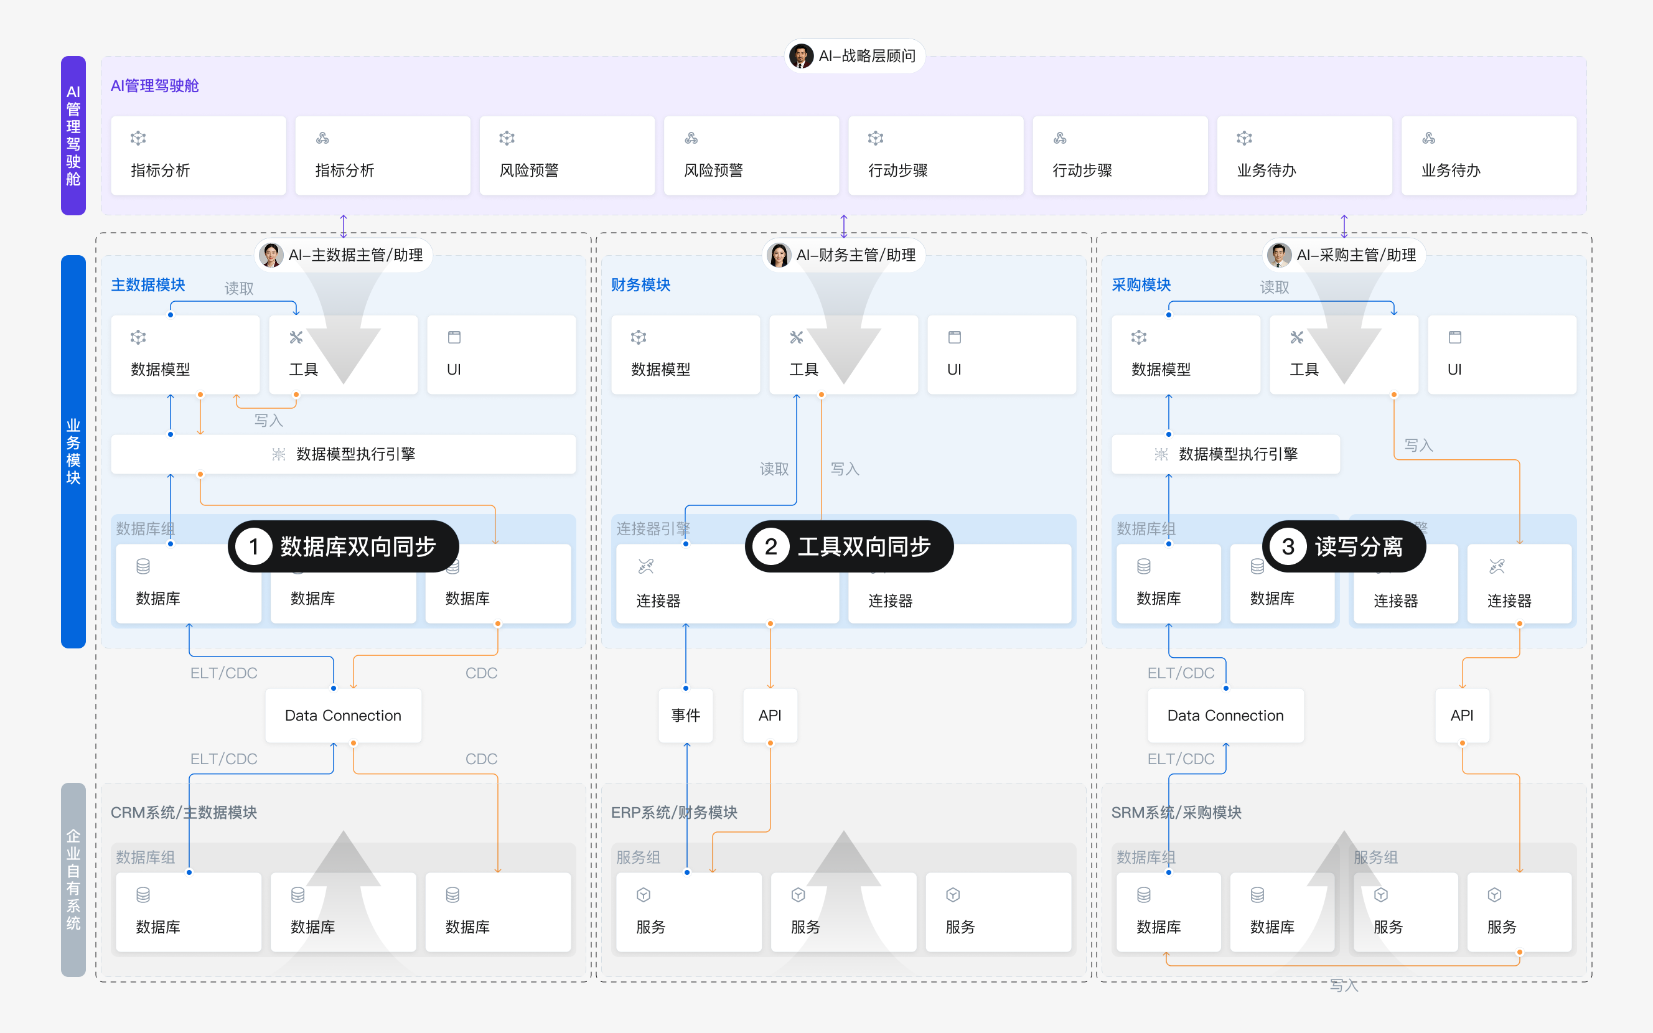Select the first 风险预警 card
Viewport: 1653px width, 1033px height.
(x=567, y=156)
